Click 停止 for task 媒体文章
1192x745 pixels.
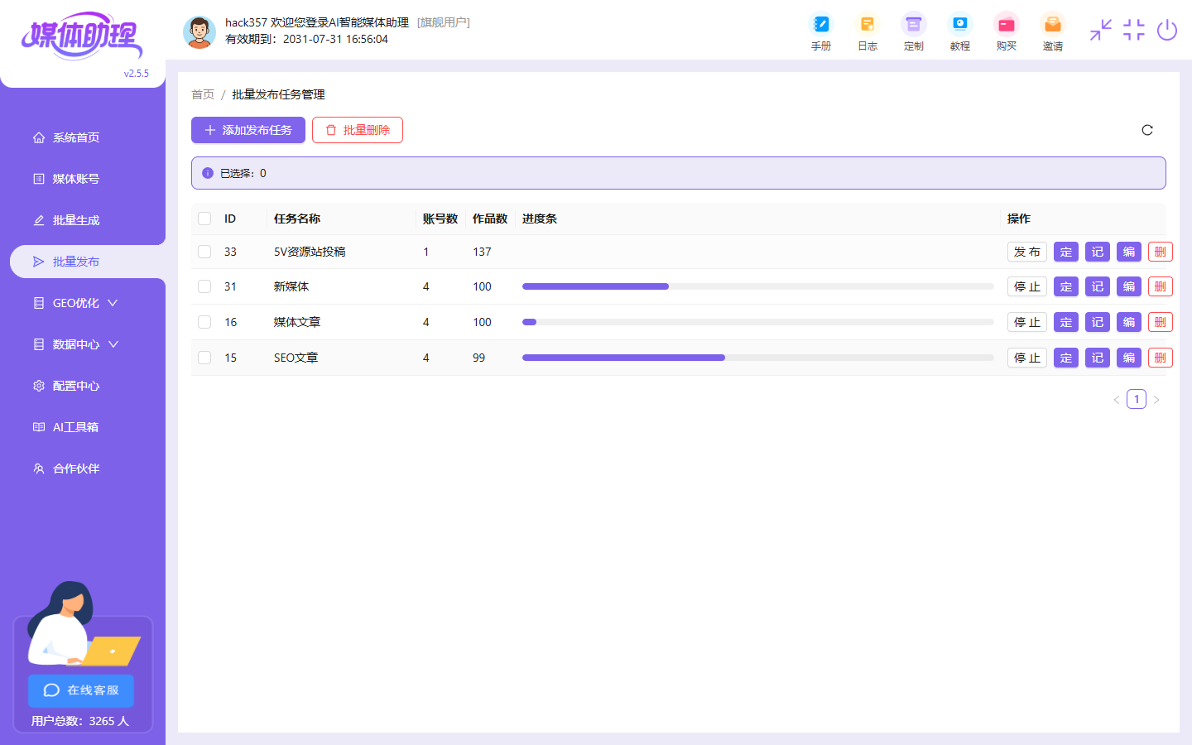(x=1027, y=322)
